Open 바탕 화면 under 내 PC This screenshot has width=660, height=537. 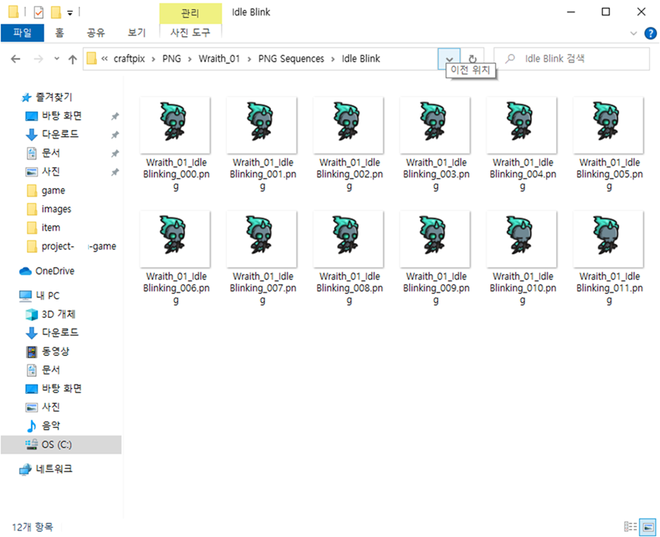point(61,388)
